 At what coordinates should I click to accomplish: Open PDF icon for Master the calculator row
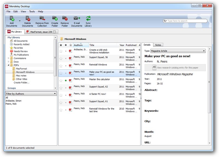point(70,80)
